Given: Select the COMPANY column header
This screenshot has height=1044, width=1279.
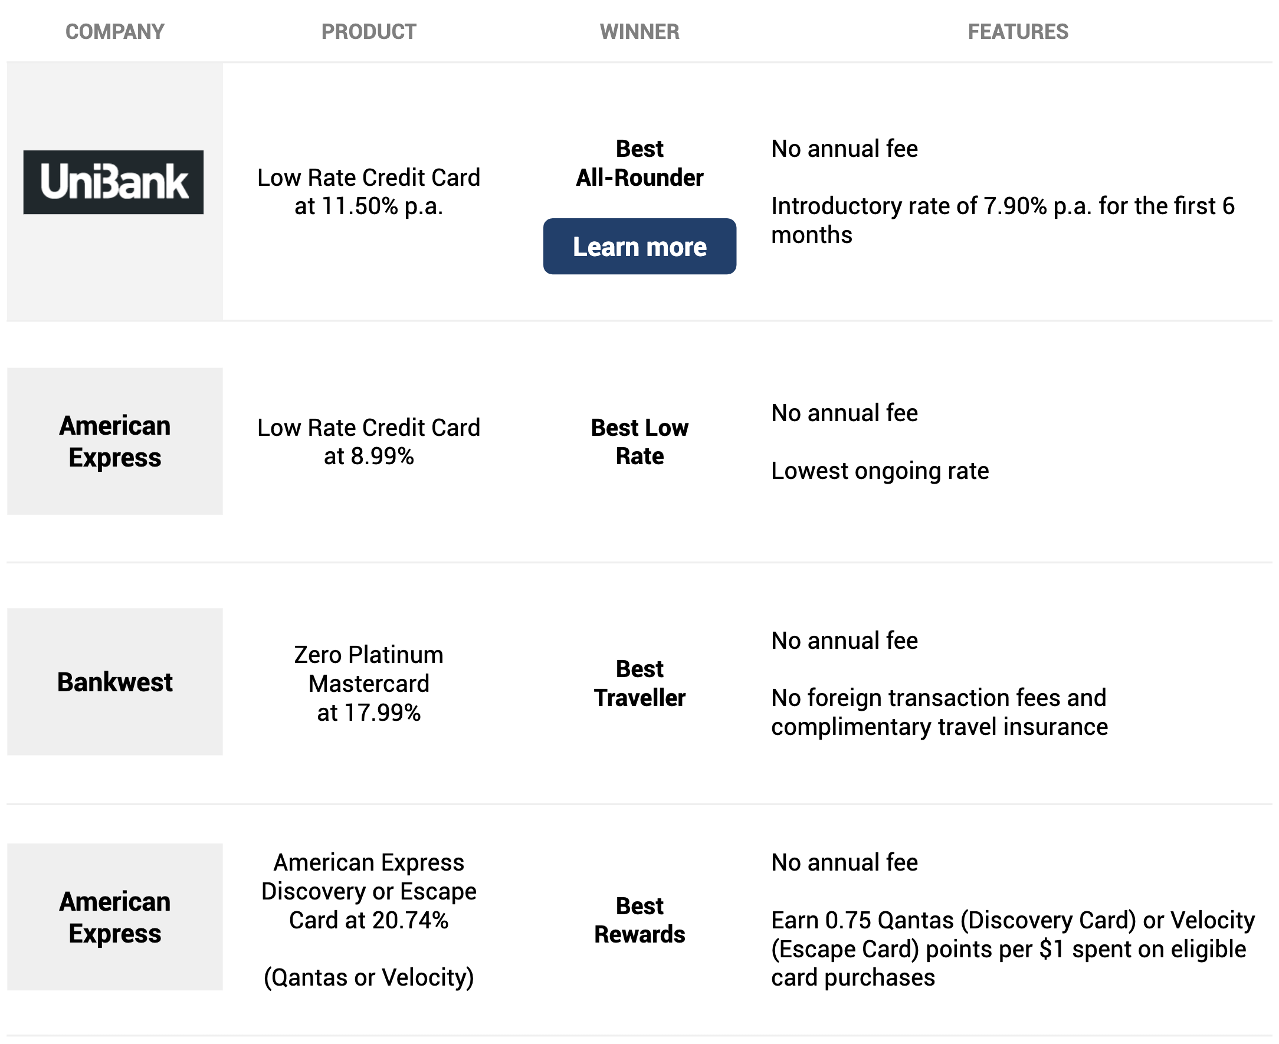Looking at the screenshot, I should click(x=114, y=31).
